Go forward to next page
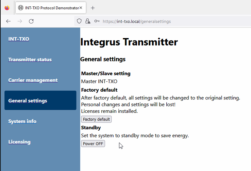251x171 pixels. click(20, 21)
